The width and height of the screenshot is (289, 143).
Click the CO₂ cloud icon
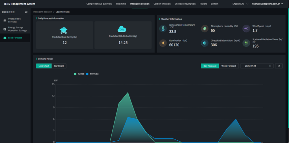(122, 29)
